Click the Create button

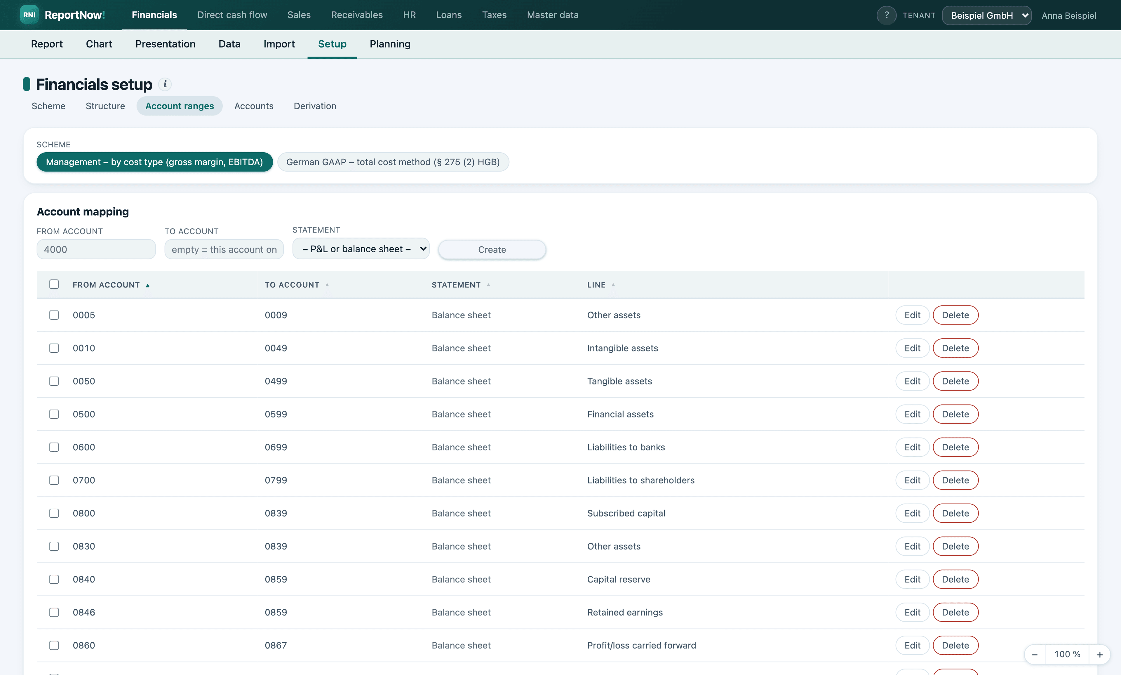[x=492, y=249]
